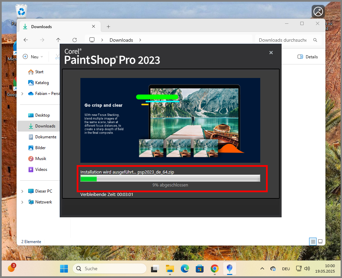
Task: Switch to details view layout
Action: pos(313,241)
